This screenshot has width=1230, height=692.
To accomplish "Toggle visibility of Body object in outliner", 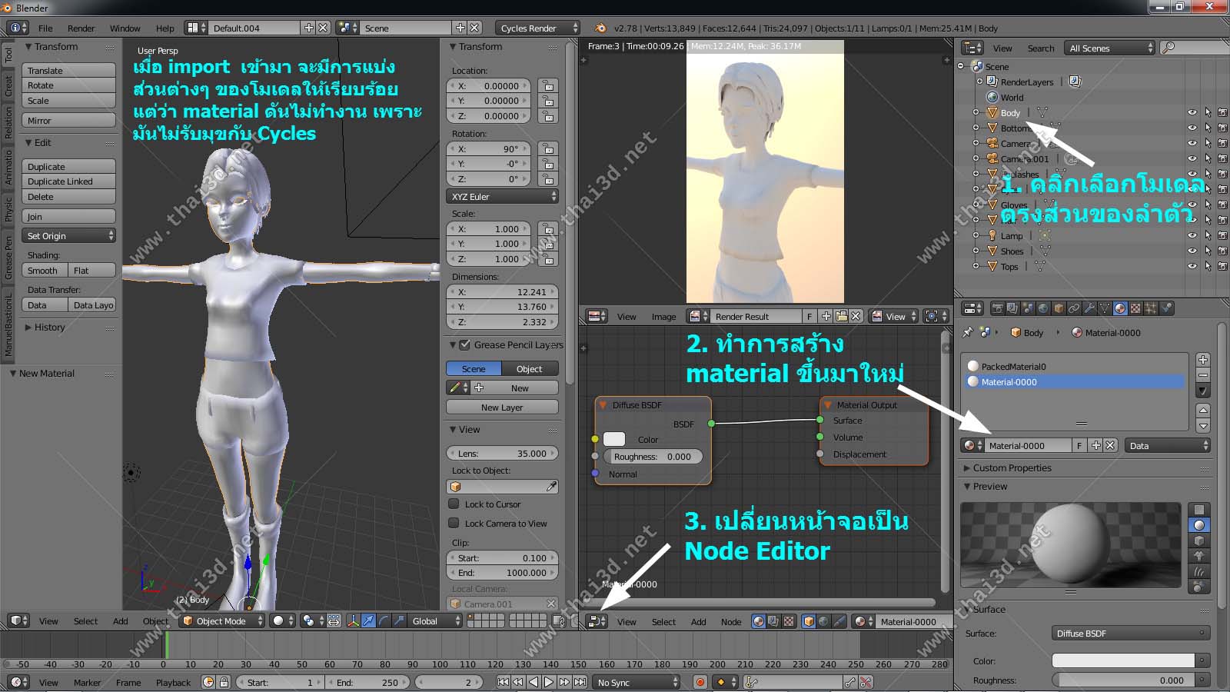I will point(1192,112).
